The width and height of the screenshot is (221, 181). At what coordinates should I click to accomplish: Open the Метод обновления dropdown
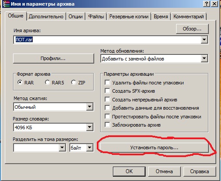point(154,59)
